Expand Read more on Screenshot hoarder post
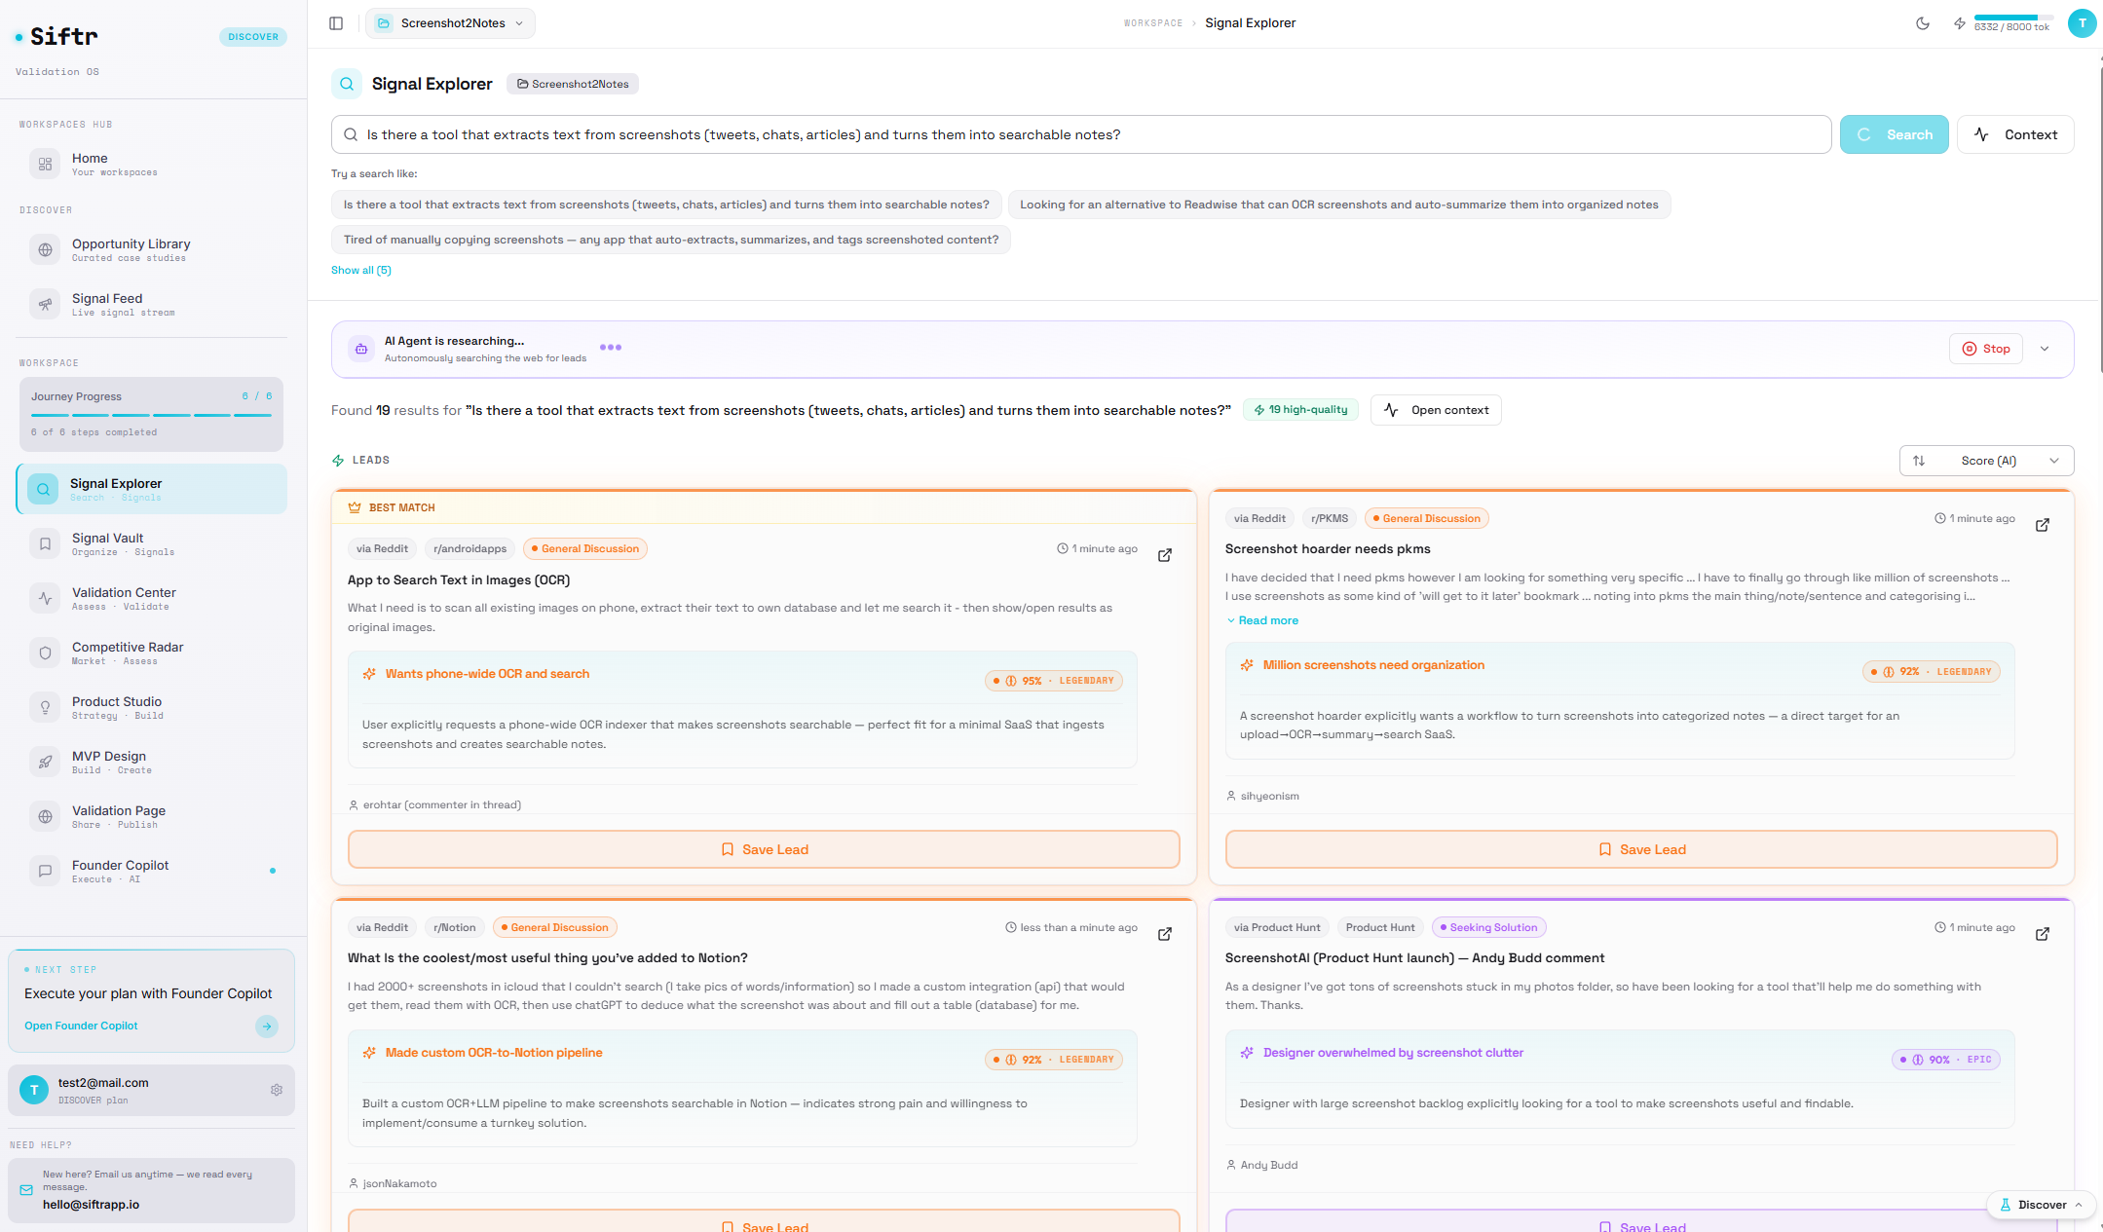This screenshot has height=1232, width=2103. tap(1262, 620)
